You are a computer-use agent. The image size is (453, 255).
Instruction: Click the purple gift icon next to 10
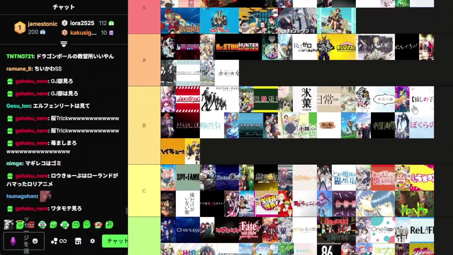click(x=111, y=33)
